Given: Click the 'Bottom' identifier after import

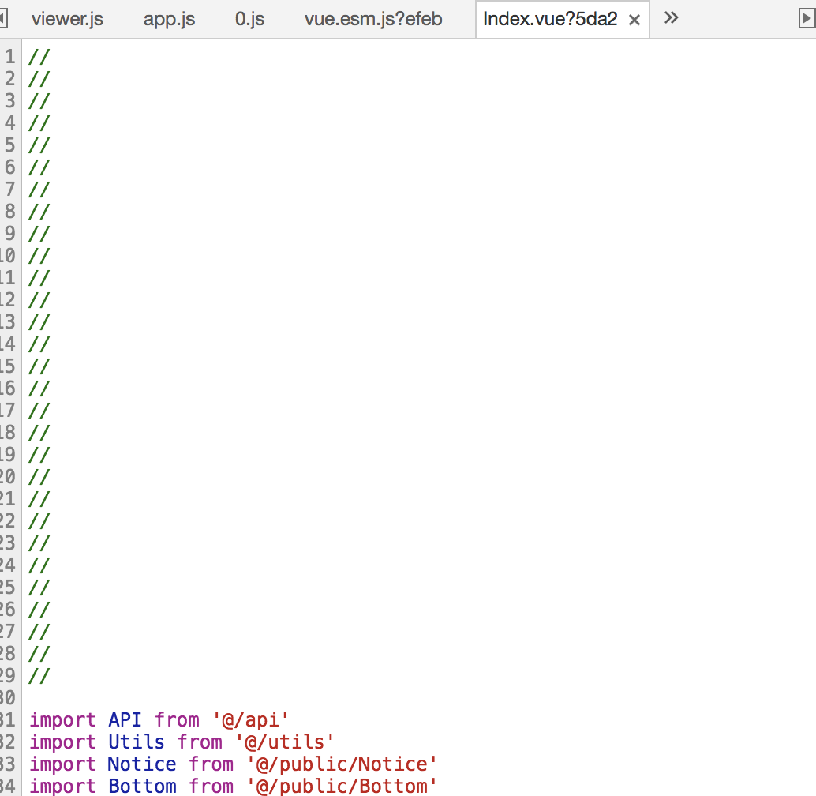Looking at the screenshot, I should pyautogui.click(x=143, y=786).
